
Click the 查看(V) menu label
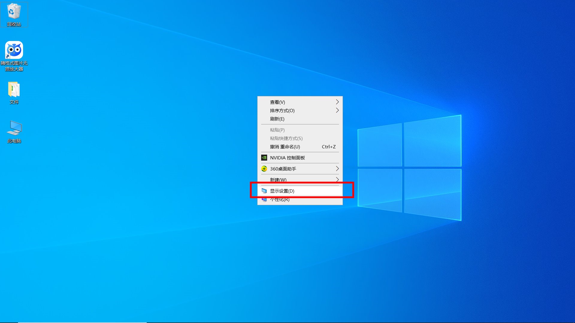click(277, 102)
